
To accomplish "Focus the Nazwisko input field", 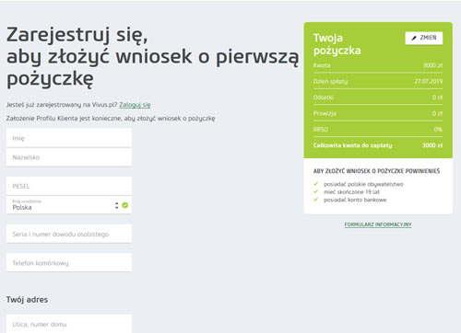I will [x=69, y=157].
